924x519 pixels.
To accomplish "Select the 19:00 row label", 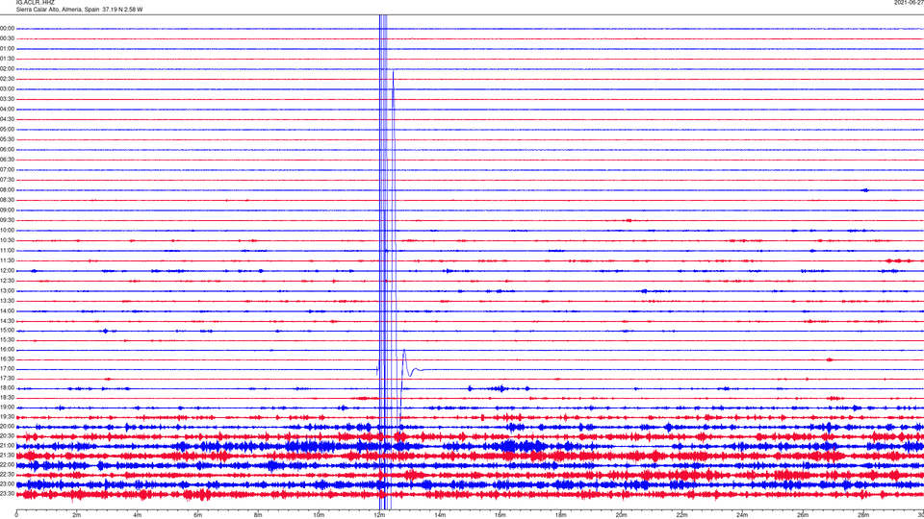I will click(7, 407).
